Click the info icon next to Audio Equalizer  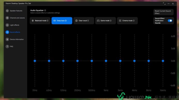[45, 10]
